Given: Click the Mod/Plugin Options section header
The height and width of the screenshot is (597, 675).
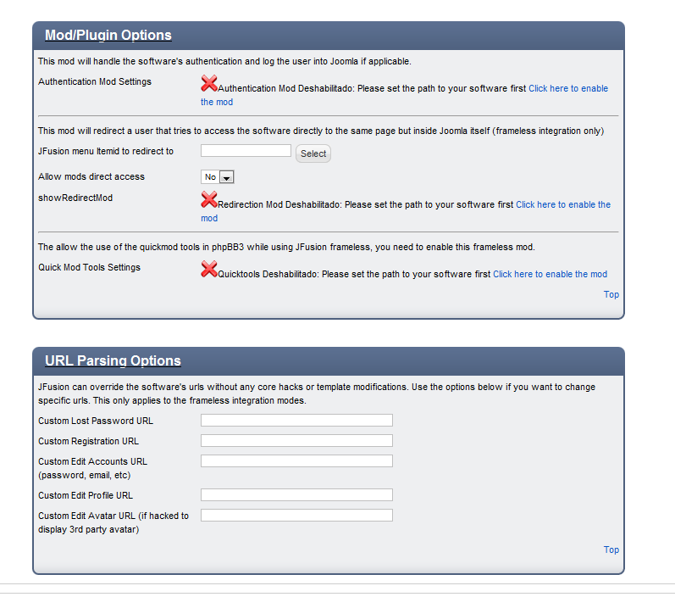Looking at the screenshot, I should [108, 36].
